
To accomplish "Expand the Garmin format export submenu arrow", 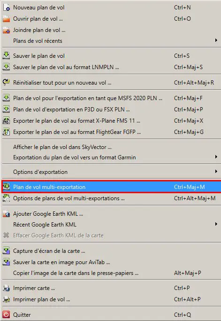I will coord(216,157).
